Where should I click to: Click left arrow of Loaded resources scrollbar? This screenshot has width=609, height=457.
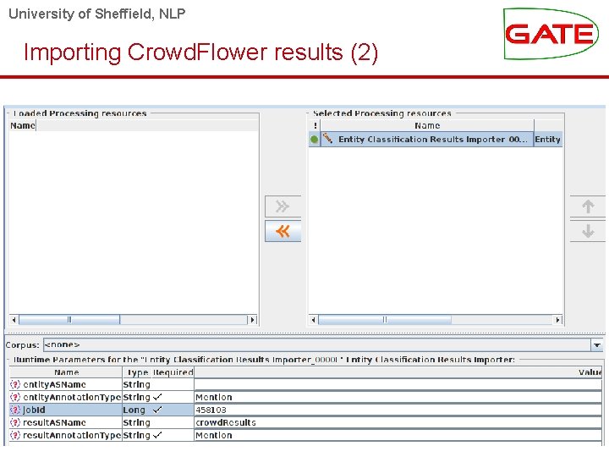(14, 320)
